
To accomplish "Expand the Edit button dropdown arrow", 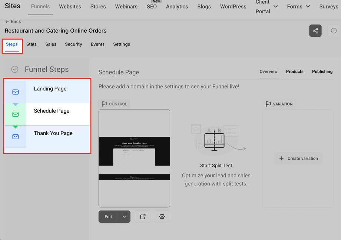I will click(124, 217).
